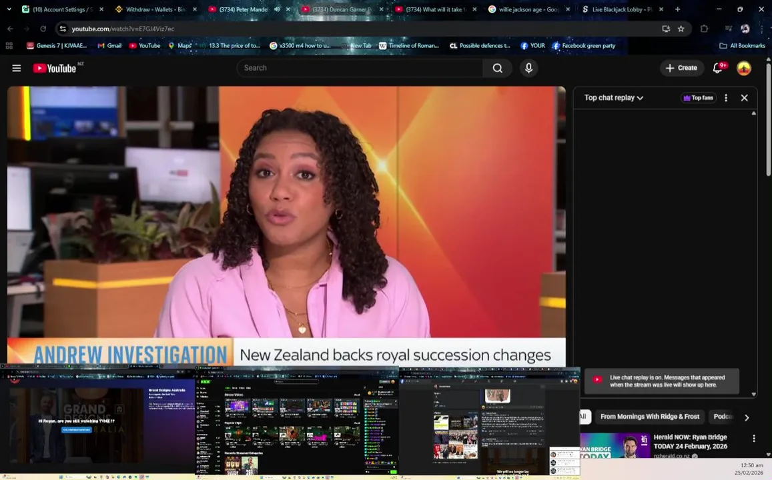Open the tab search dropdown arrow
The height and width of the screenshot is (480, 772).
[x=9, y=9]
